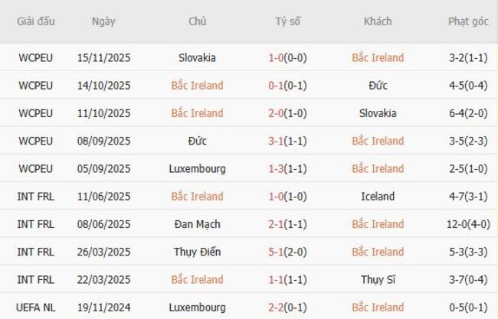Screen dimensions: 498x319
Task: Click the Khách column header
Action: [378, 21]
